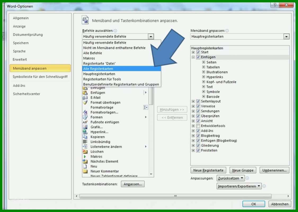Click the Abbrechen button
The height and width of the screenshot is (212, 298).
pyautogui.click(x=280, y=204)
